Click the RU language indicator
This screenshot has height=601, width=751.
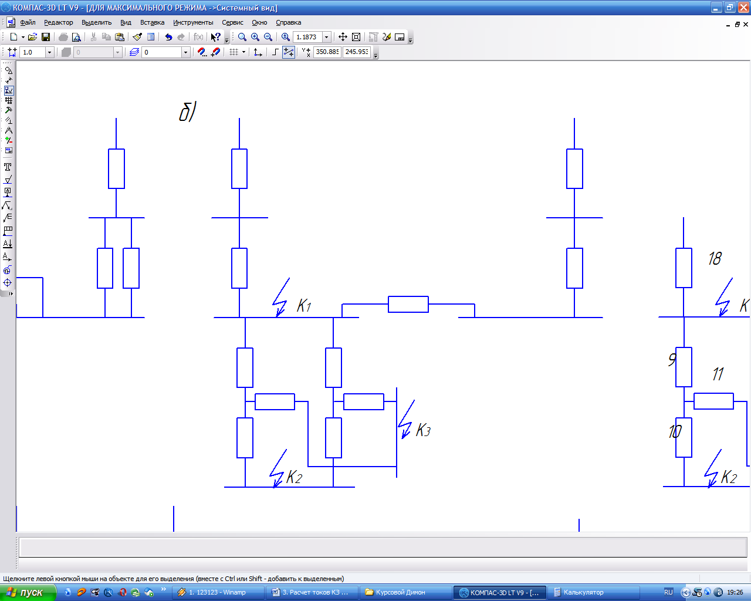pos(668,592)
